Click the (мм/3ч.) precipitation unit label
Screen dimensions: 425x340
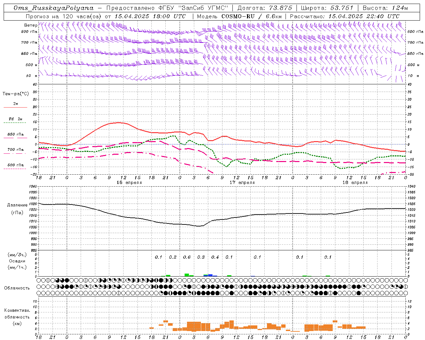point(17,255)
